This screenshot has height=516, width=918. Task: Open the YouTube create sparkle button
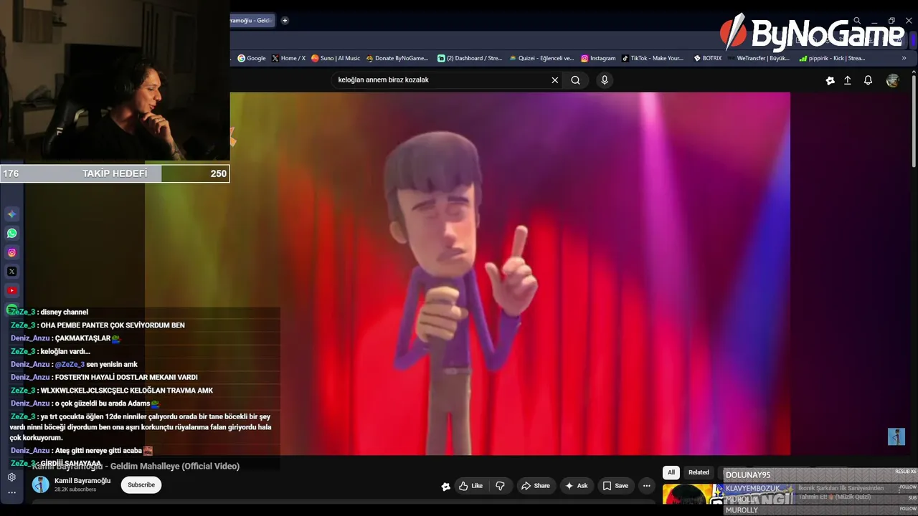coord(830,80)
